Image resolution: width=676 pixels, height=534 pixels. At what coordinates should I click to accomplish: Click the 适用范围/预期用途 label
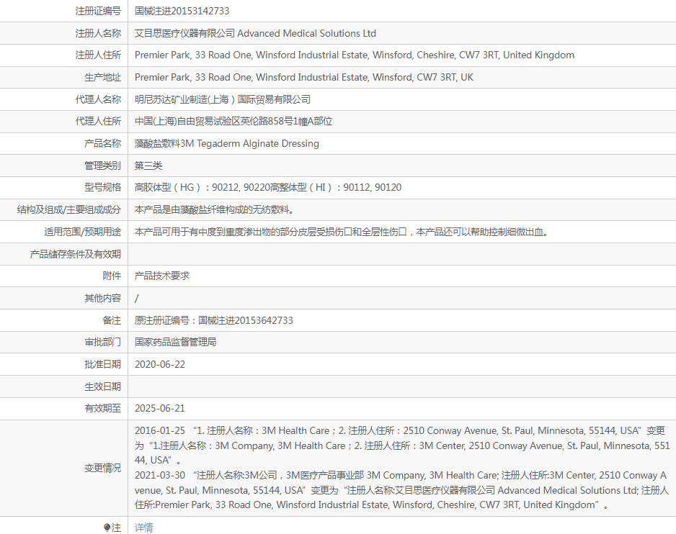pos(82,232)
